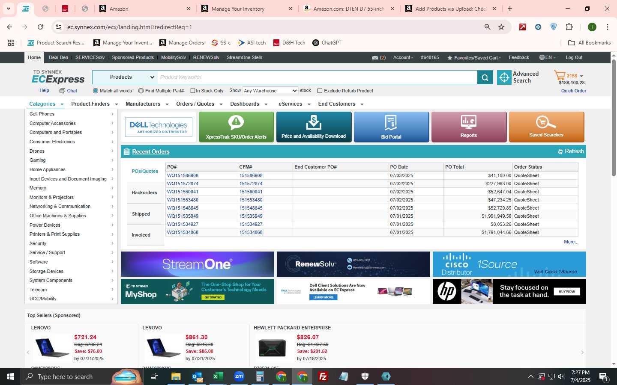Open FileZilla from the taskbar
Viewport: 617px width, 385px height.
pos(323,376)
